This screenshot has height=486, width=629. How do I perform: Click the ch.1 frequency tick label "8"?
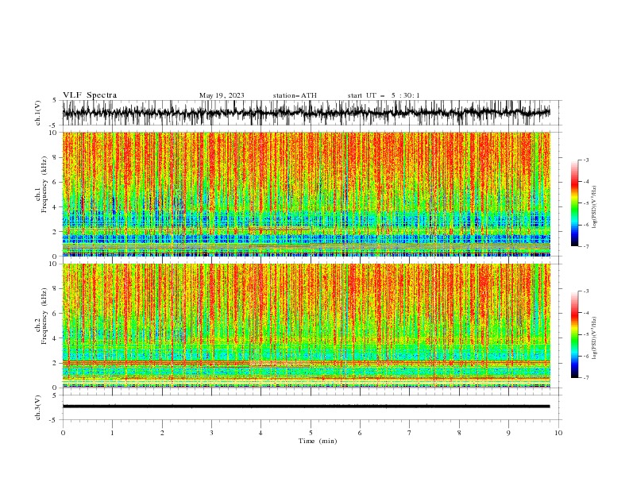tap(56, 157)
